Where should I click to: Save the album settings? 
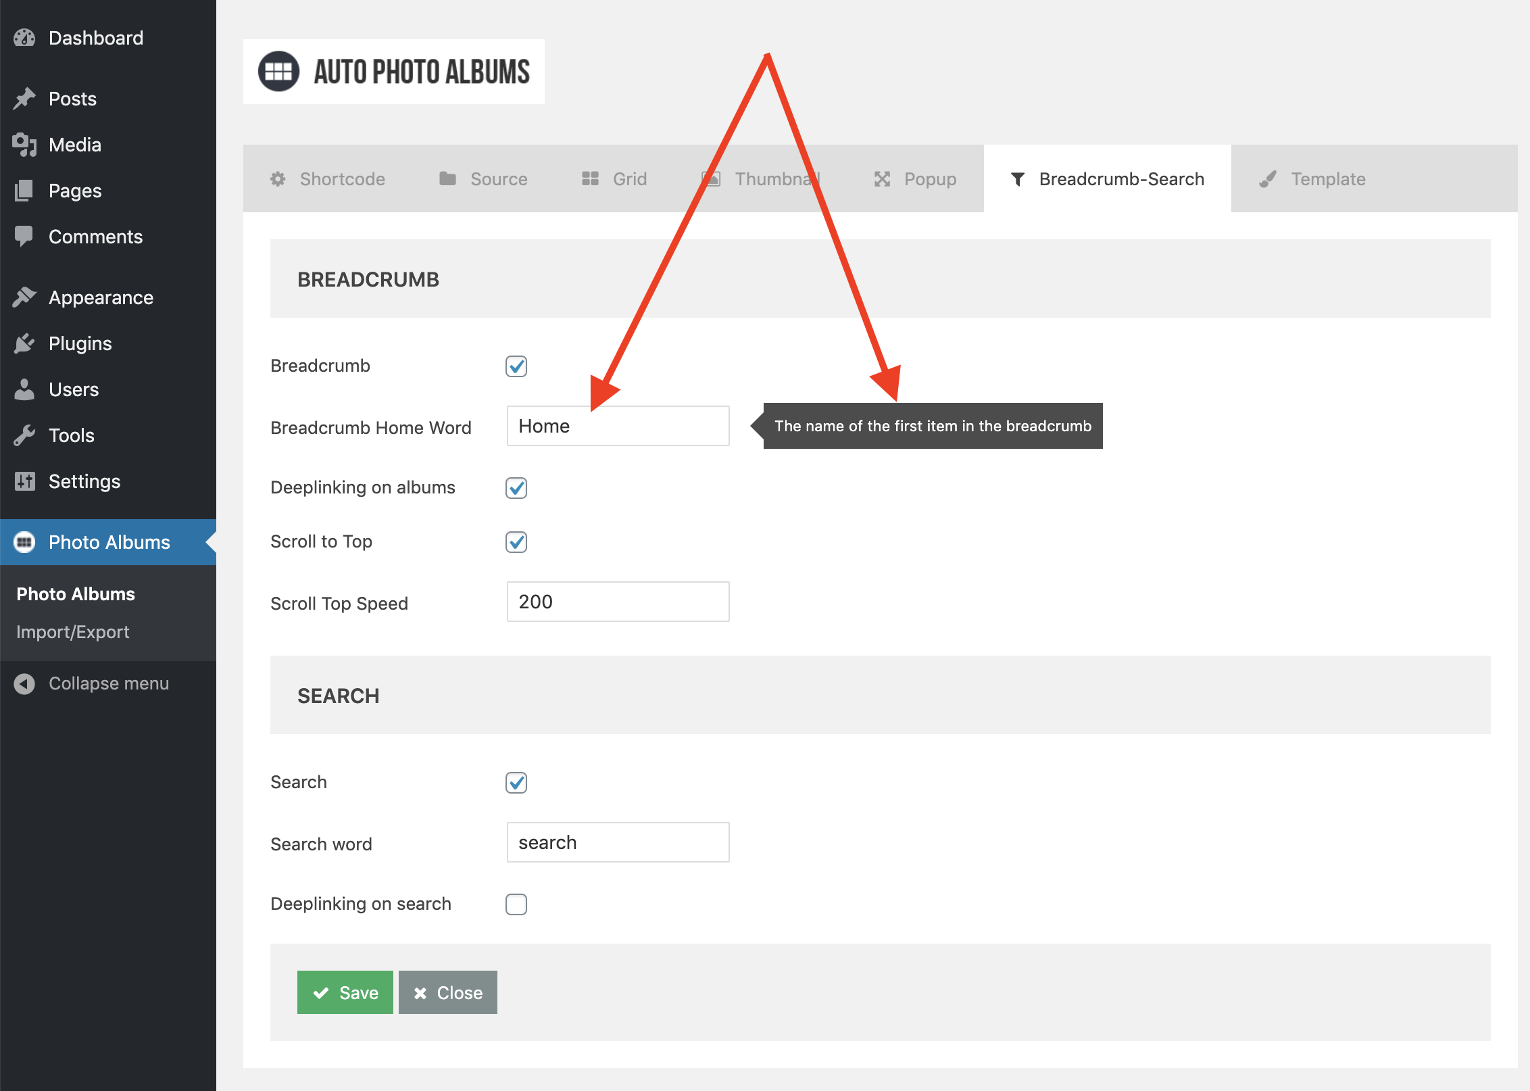[x=345, y=992]
